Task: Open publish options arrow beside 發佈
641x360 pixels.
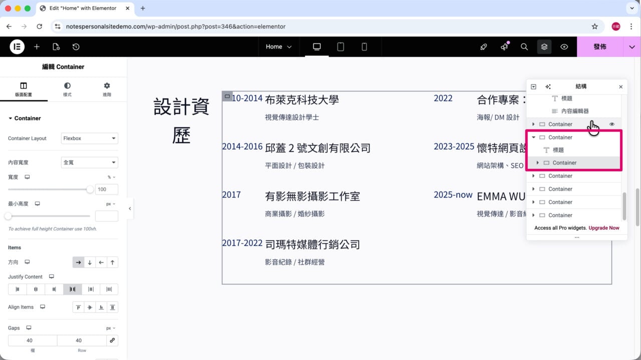Action: coord(632,46)
